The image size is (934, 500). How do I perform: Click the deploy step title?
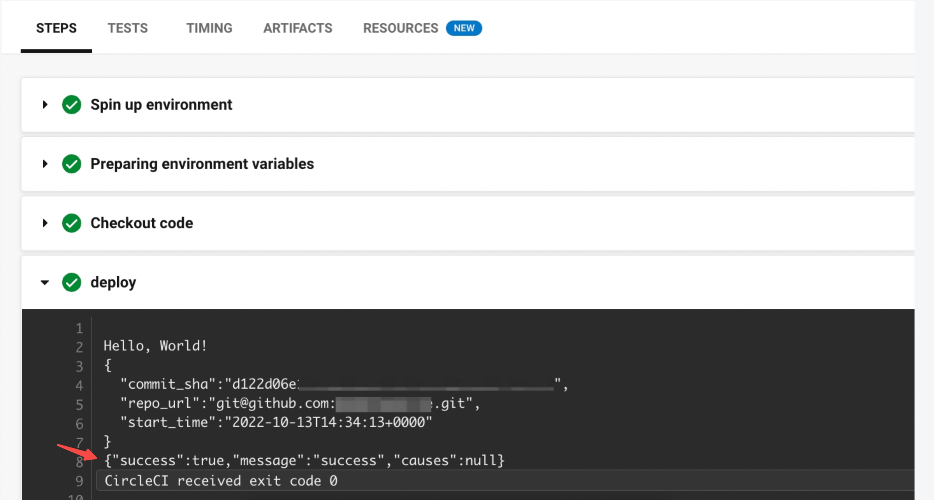pos(113,282)
